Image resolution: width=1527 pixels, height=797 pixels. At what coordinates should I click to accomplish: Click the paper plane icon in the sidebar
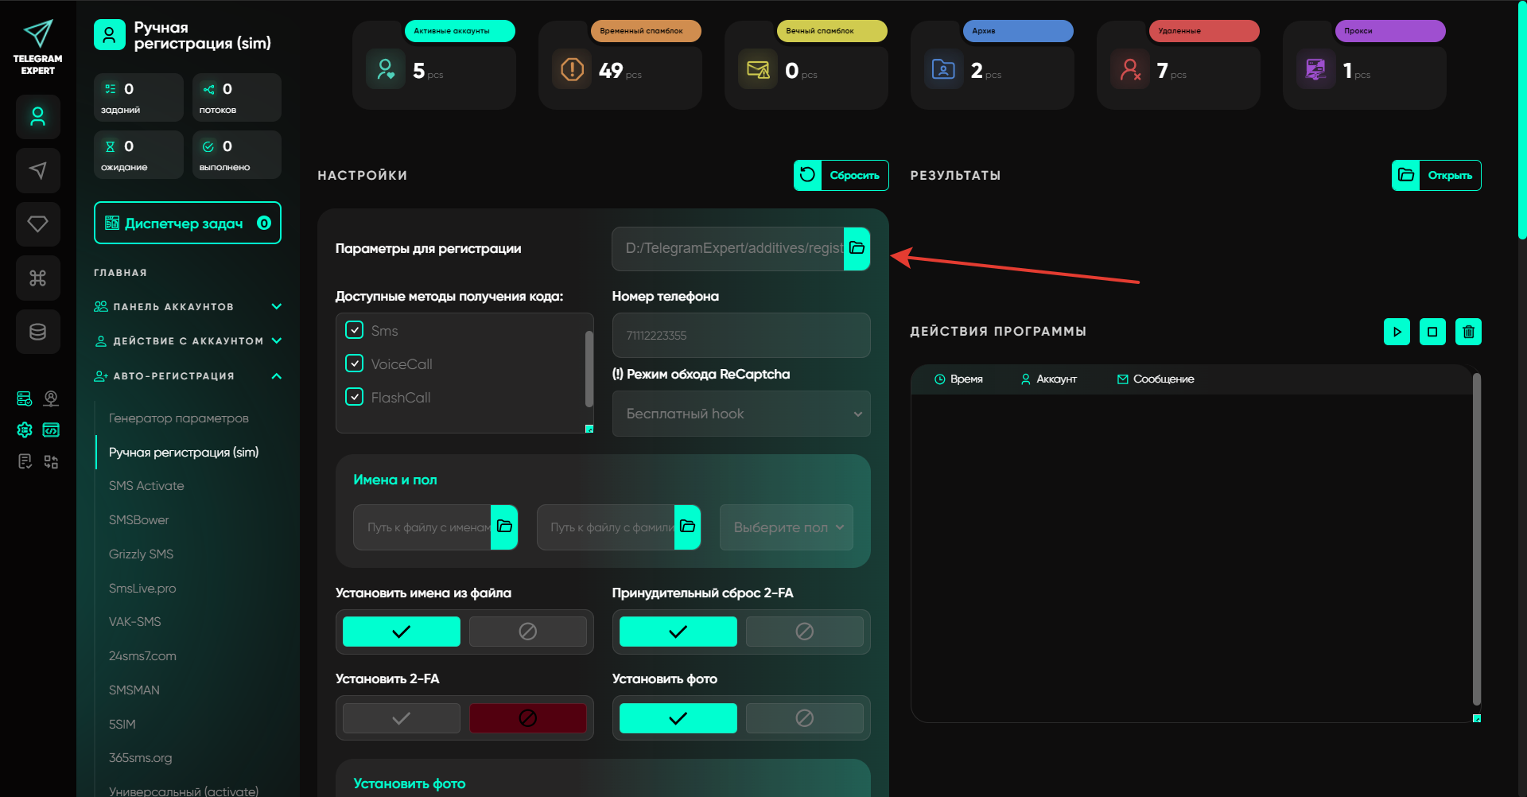[x=37, y=170]
